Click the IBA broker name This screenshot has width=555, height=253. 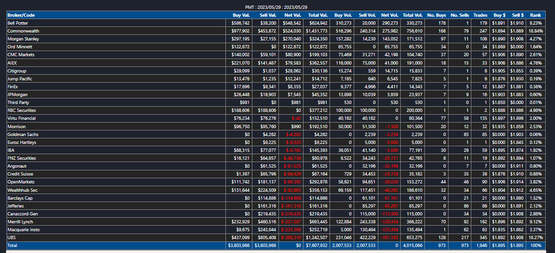pyautogui.click(x=11, y=150)
